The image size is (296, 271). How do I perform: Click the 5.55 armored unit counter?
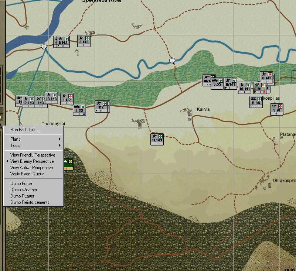[217, 83]
